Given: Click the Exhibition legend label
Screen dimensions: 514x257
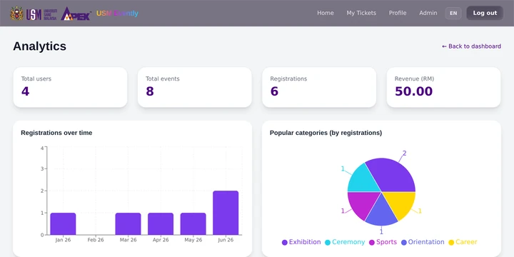Looking at the screenshot, I should pyautogui.click(x=305, y=242).
